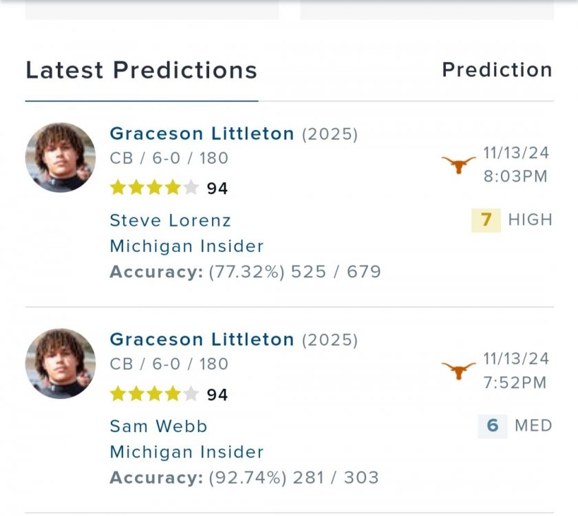578x516 pixels.
Task: Click Steve Lorenz's 77.32% accuracy stat
Action: 245,272
